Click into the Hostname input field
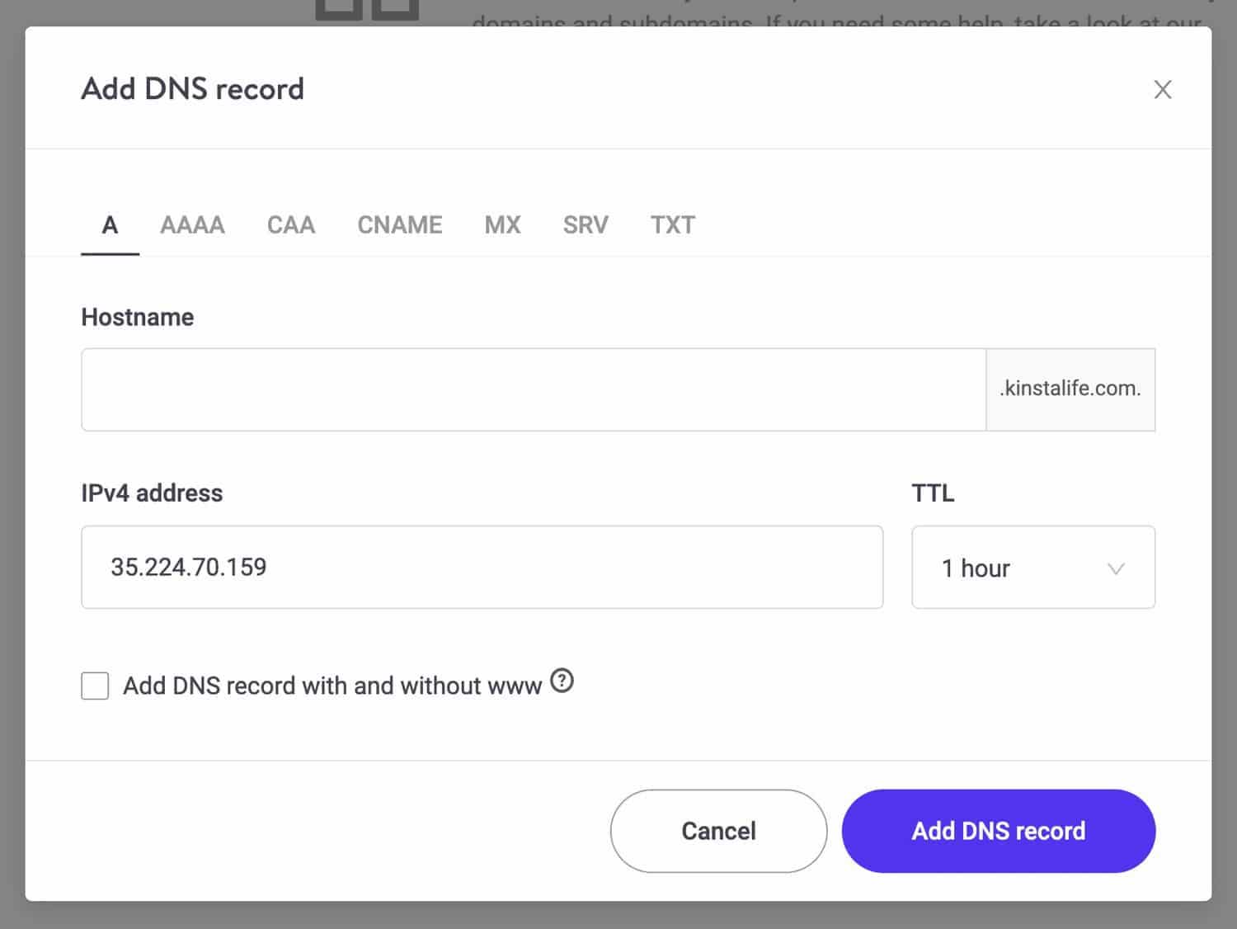The image size is (1237, 929). [x=533, y=389]
